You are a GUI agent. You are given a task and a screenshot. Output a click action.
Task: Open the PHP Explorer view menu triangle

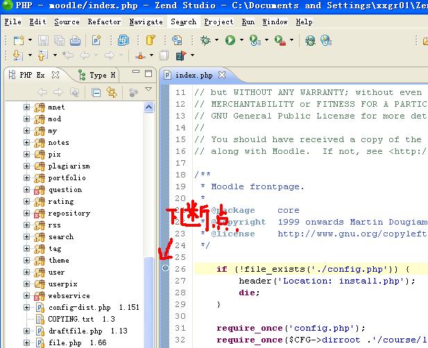tap(148, 89)
